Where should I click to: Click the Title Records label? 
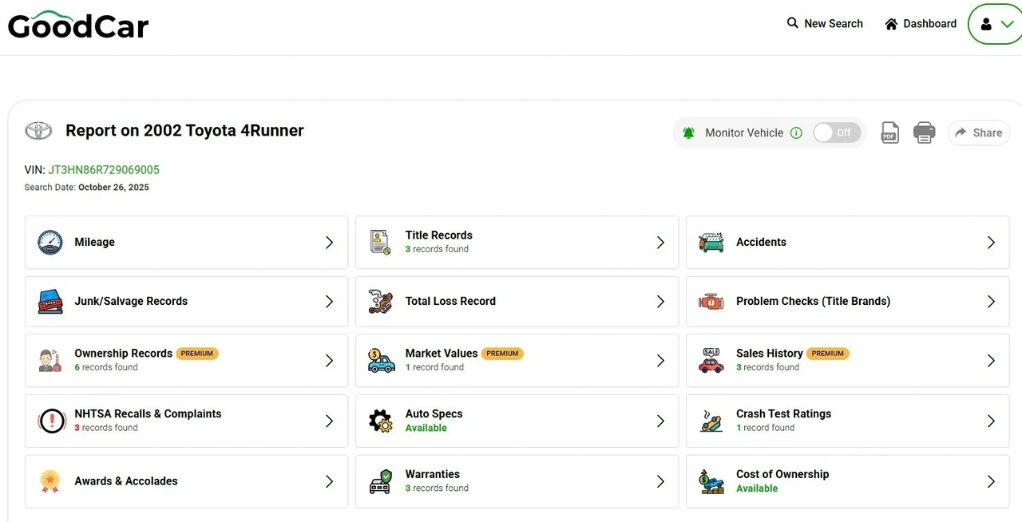pyautogui.click(x=438, y=235)
